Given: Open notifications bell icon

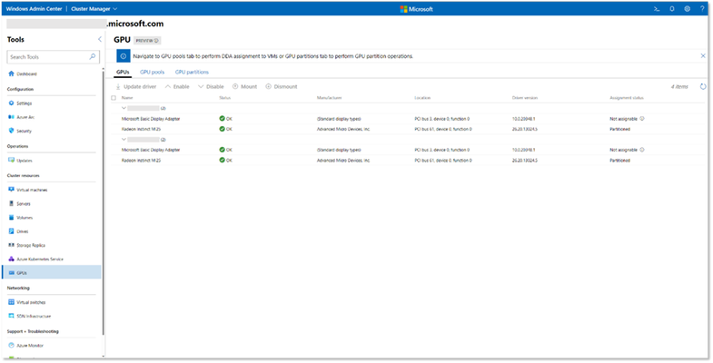Looking at the screenshot, I should click(x=672, y=9).
